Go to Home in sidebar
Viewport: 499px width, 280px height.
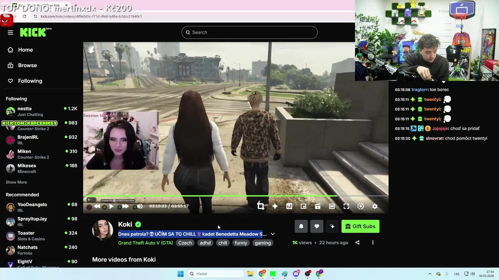tap(25, 50)
